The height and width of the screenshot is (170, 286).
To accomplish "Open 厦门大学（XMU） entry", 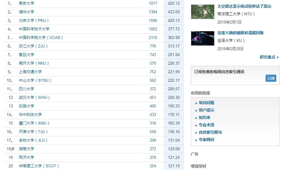I will (34, 123).
